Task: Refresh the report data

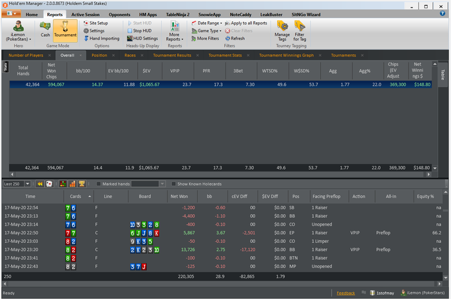Action: click(x=235, y=38)
